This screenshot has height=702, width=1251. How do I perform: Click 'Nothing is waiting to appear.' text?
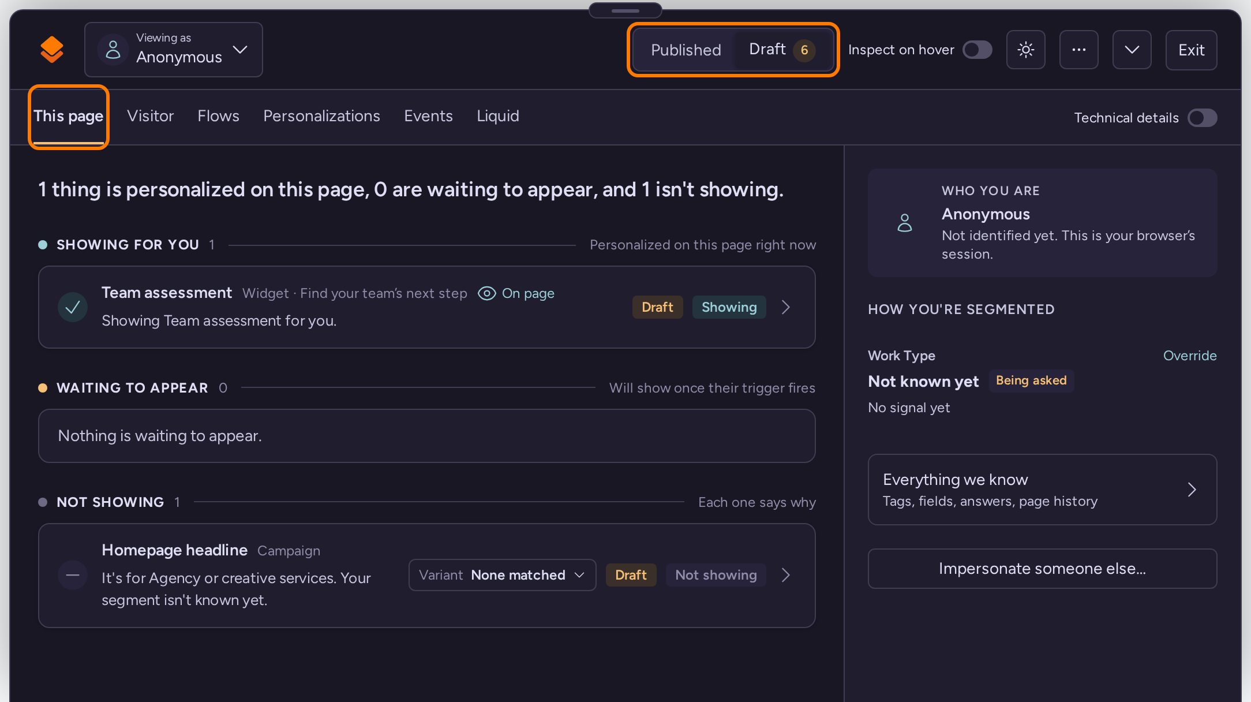[x=160, y=436]
